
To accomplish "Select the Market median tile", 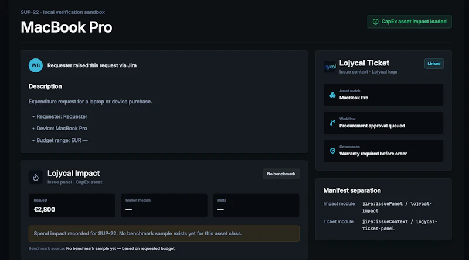I will 164,206.
